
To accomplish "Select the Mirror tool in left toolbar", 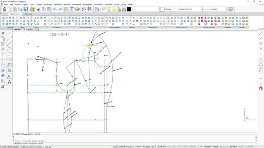I will click(3, 49).
